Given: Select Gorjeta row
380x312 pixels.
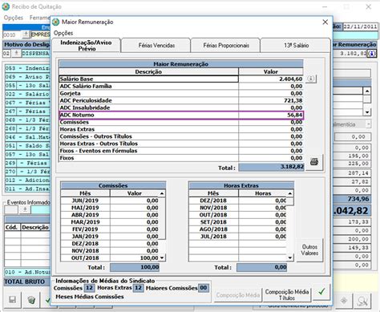Looking at the screenshot, I should [181, 93].
